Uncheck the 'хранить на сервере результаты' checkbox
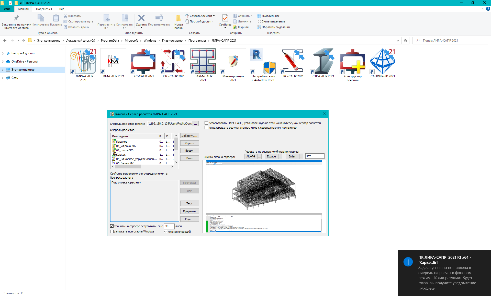The height and width of the screenshot is (296, 491). [112, 226]
